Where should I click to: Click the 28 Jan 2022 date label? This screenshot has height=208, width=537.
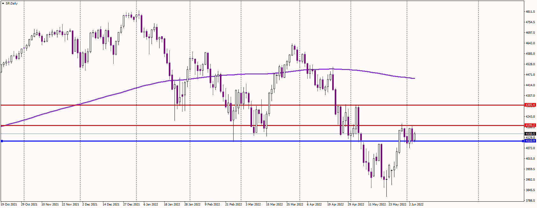pyautogui.click(x=192, y=205)
